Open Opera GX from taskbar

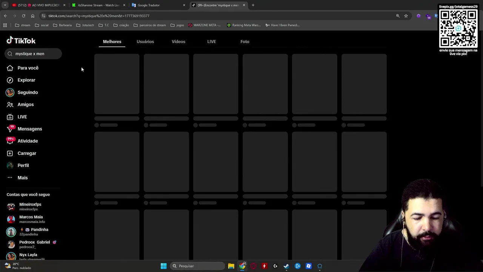(x=253, y=266)
